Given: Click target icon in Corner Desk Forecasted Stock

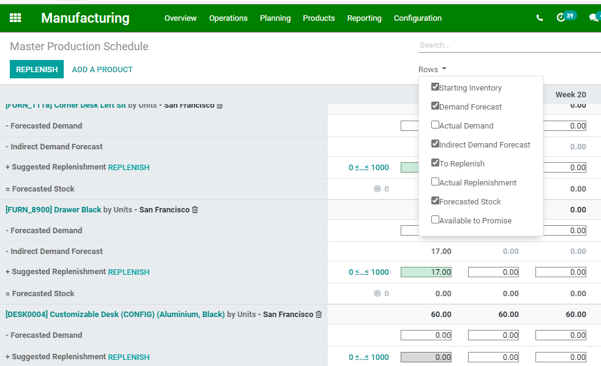Looking at the screenshot, I should coord(377,189).
